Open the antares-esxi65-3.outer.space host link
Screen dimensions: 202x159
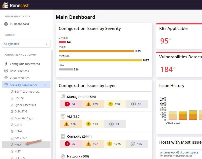(x=179, y=152)
